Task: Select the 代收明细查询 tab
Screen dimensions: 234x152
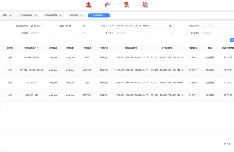Action: click(x=97, y=16)
